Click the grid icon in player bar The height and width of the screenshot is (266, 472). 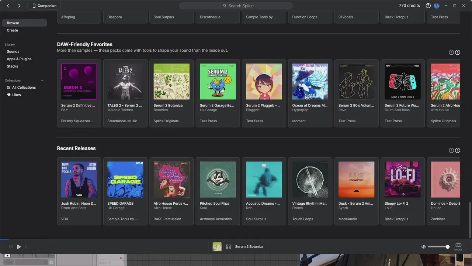228,247
